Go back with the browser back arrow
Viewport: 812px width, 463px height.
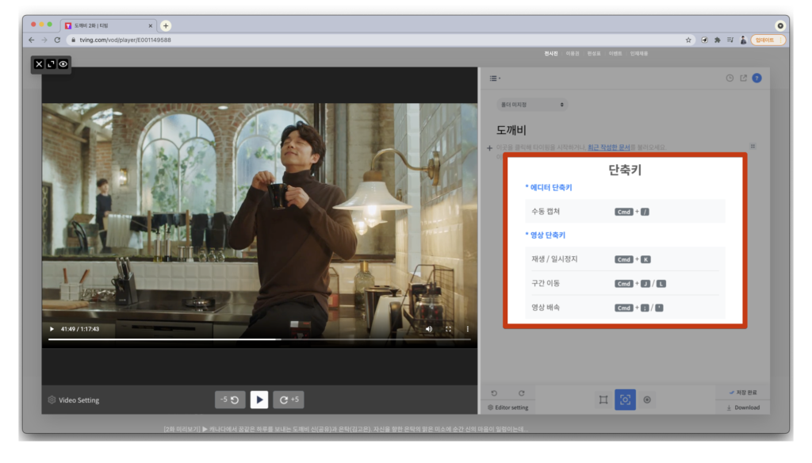[x=32, y=40]
